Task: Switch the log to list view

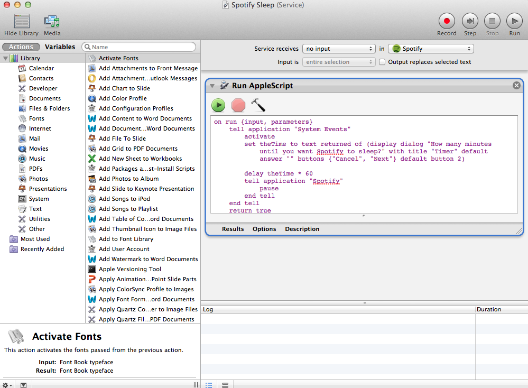Action: point(209,385)
